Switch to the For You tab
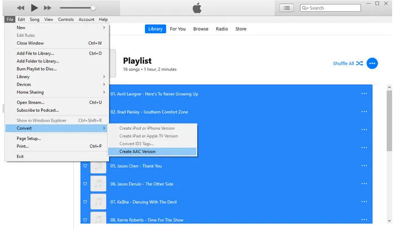This screenshot has width=395, height=229. 178,29
